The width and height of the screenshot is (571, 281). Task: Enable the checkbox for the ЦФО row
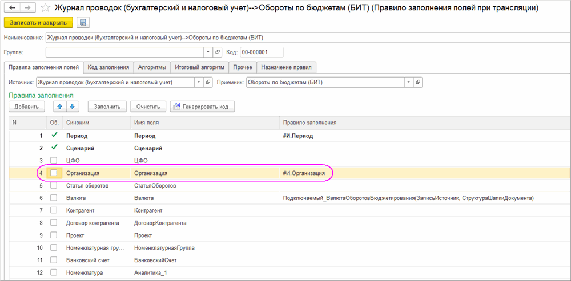tap(54, 160)
